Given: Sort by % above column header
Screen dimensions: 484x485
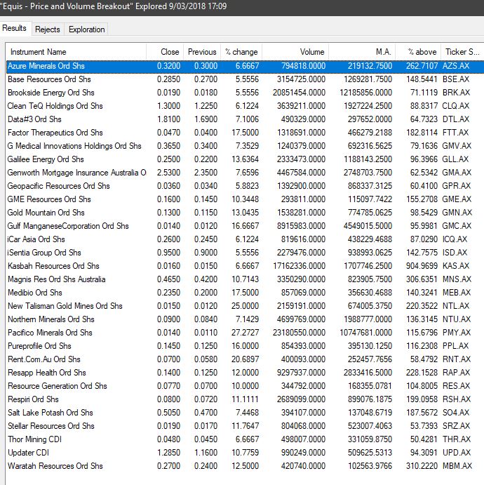Looking at the screenshot, I should [419, 52].
